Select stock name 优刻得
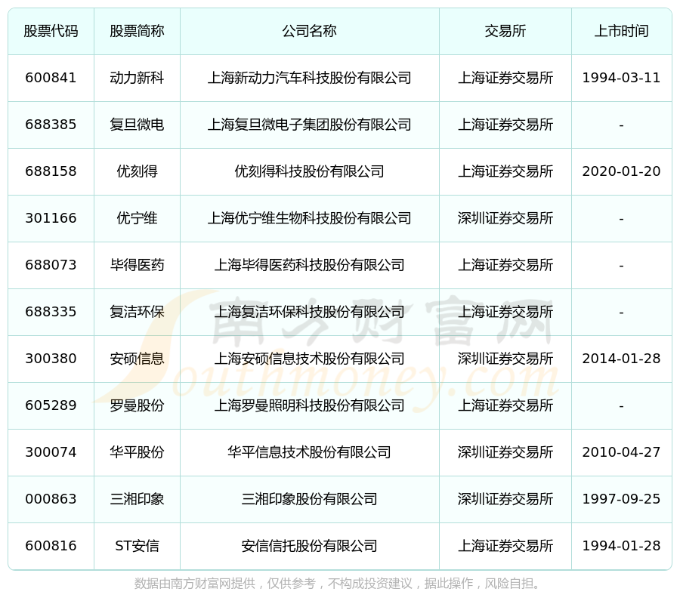Viewport: 680px width, 604px height. coord(137,171)
